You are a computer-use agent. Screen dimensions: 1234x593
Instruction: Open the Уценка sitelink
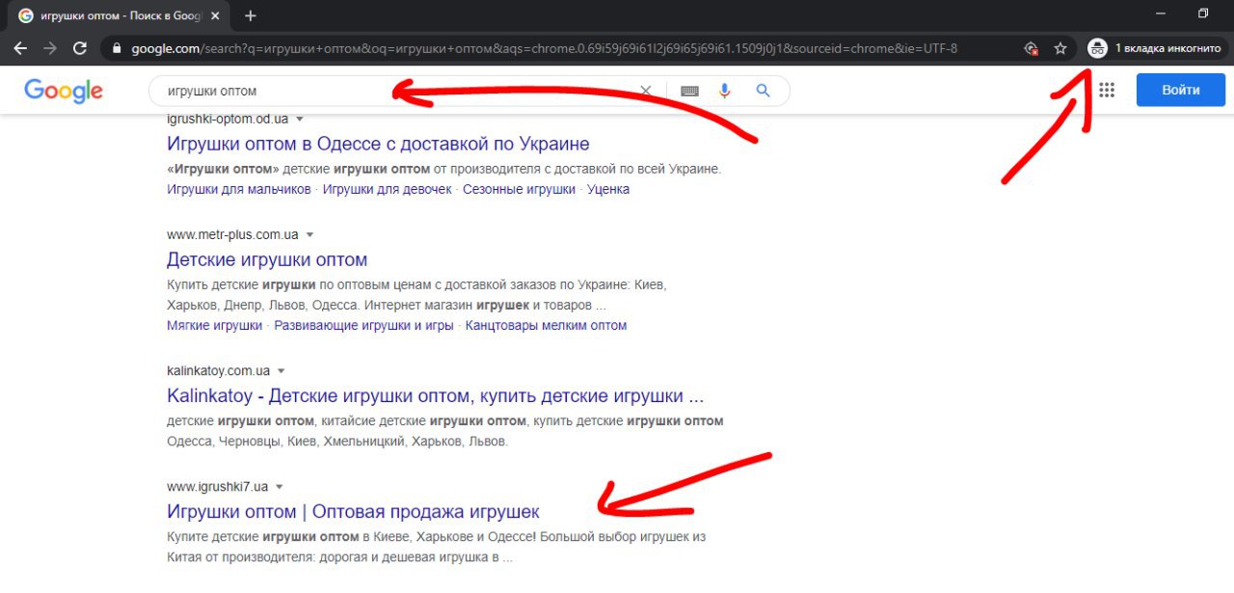(608, 189)
